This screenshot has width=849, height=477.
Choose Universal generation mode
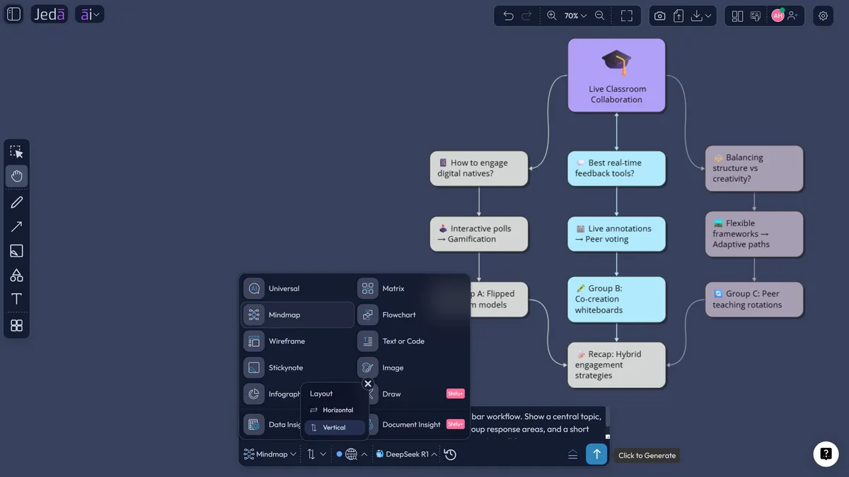(297, 288)
